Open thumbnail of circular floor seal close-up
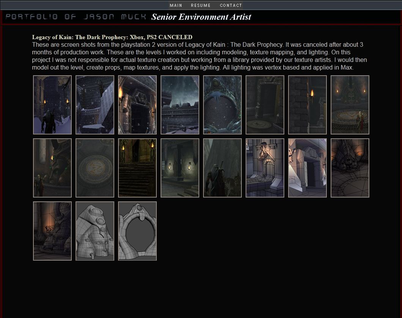The width and height of the screenshot is (402, 318). [95, 168]
